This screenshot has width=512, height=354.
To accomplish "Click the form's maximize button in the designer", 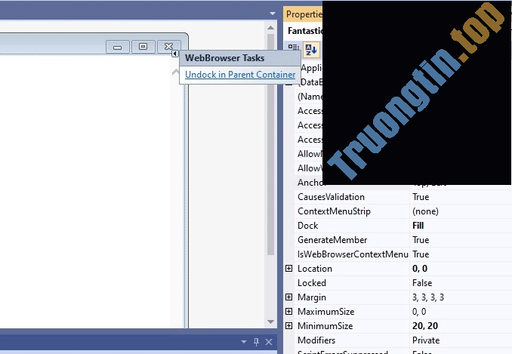I will pos(143,47).
